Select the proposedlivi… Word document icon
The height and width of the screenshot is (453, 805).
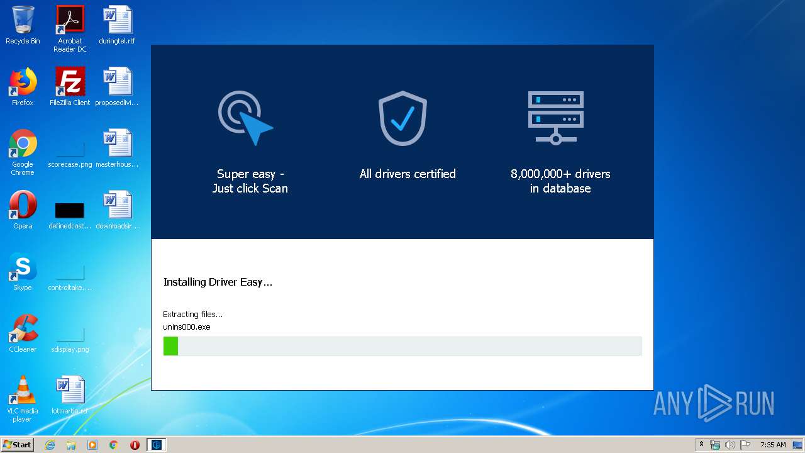[x=117, y=87]
